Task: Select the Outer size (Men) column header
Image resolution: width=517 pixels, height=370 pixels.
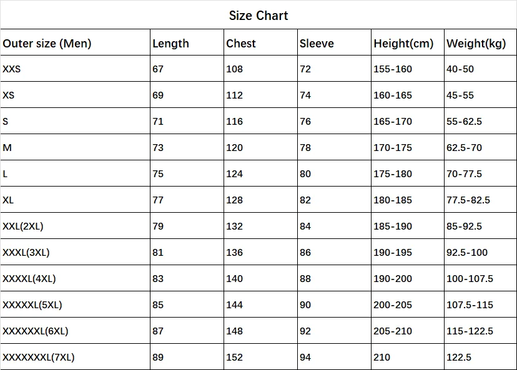Action: pos(47,43)
